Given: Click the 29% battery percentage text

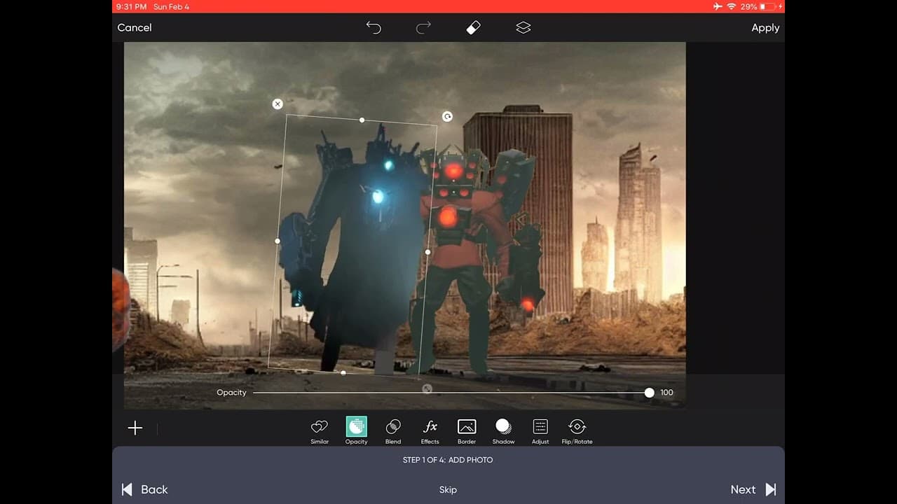Looking at the screenshot, I should point(748,7).
